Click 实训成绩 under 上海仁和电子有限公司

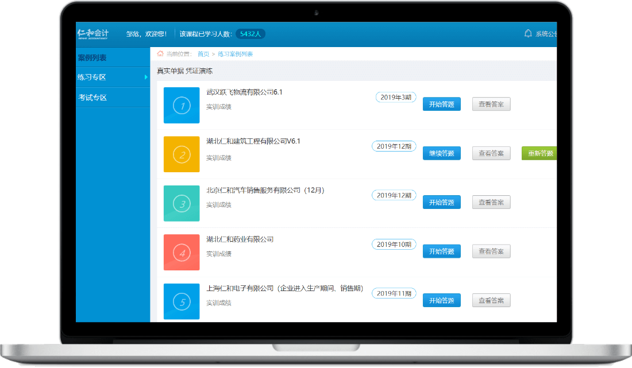pyautogui.click(x=219, y=303)
